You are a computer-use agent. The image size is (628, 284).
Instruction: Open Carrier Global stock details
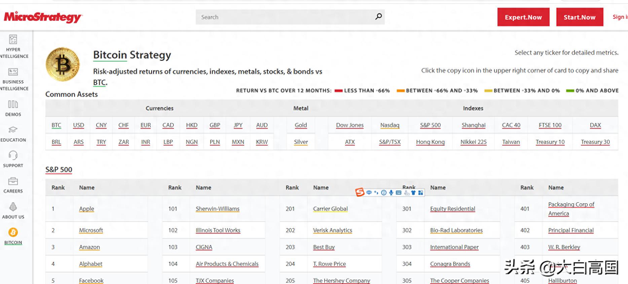(330, 209)
